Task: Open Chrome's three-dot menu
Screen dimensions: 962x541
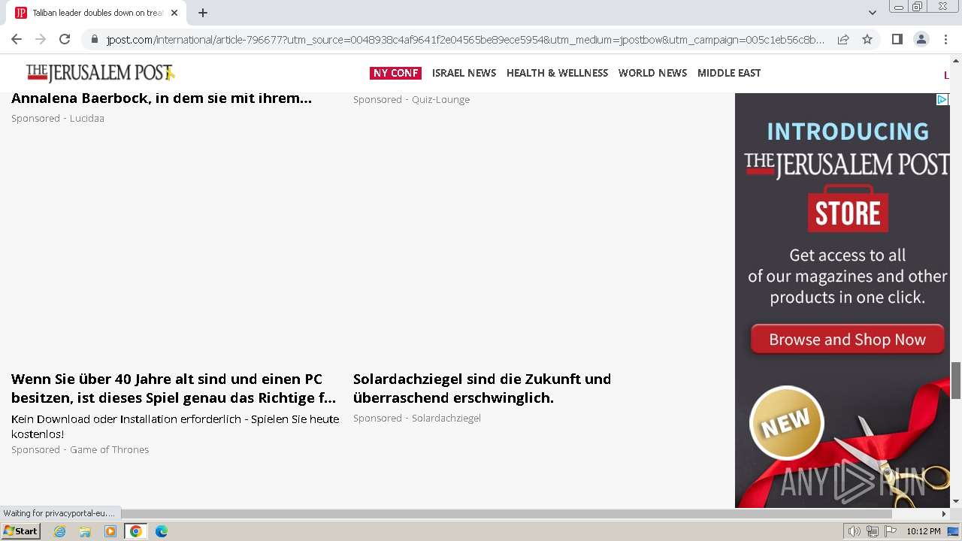Action: click(945, 39)
